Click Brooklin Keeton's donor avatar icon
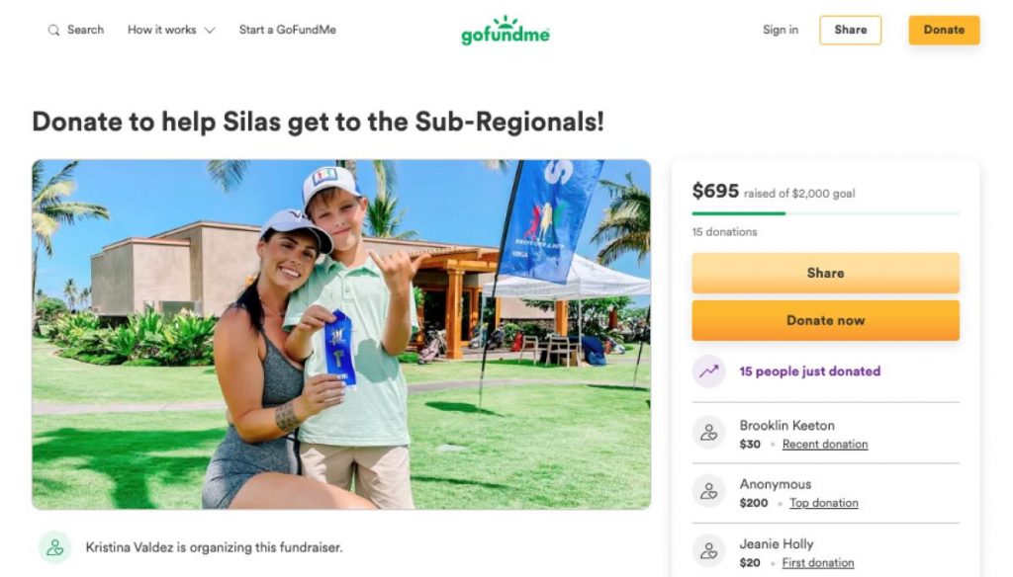Image resolution: width=1013 pixels, height=577 pixels. click(x=708, y=433)
